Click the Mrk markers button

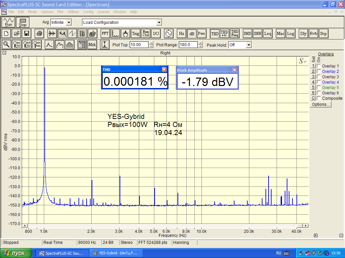[92, 45]
